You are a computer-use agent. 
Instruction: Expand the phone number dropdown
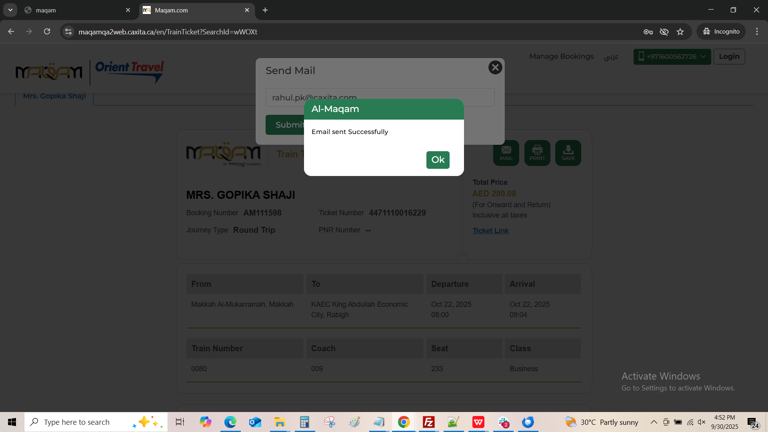[703, 57]
